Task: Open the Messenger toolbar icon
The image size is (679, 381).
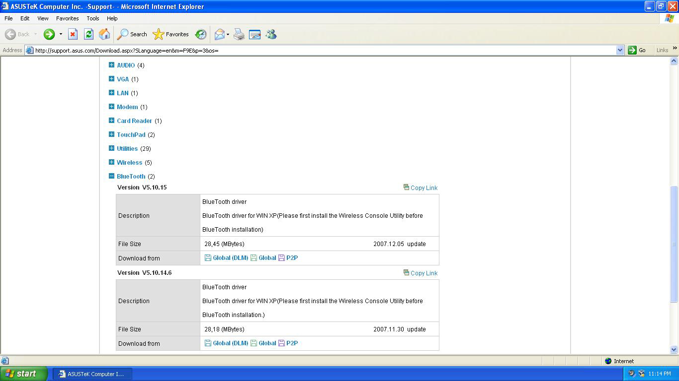Action: pyautogui.click(x=271, y=34)
